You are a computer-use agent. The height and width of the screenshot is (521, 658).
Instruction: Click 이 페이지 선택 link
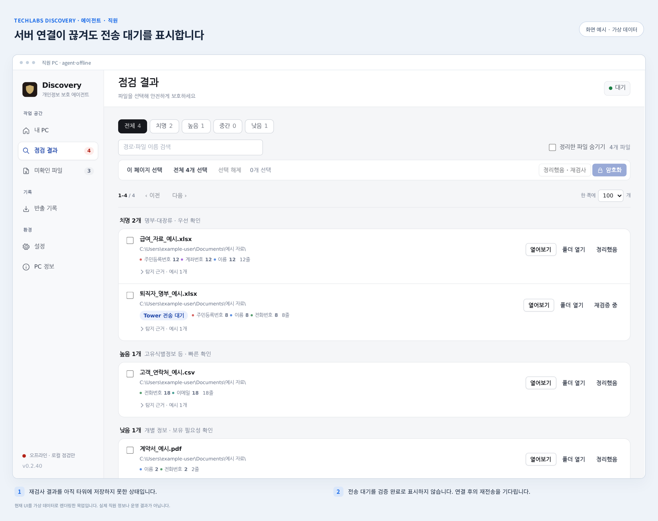coord(144,170)
